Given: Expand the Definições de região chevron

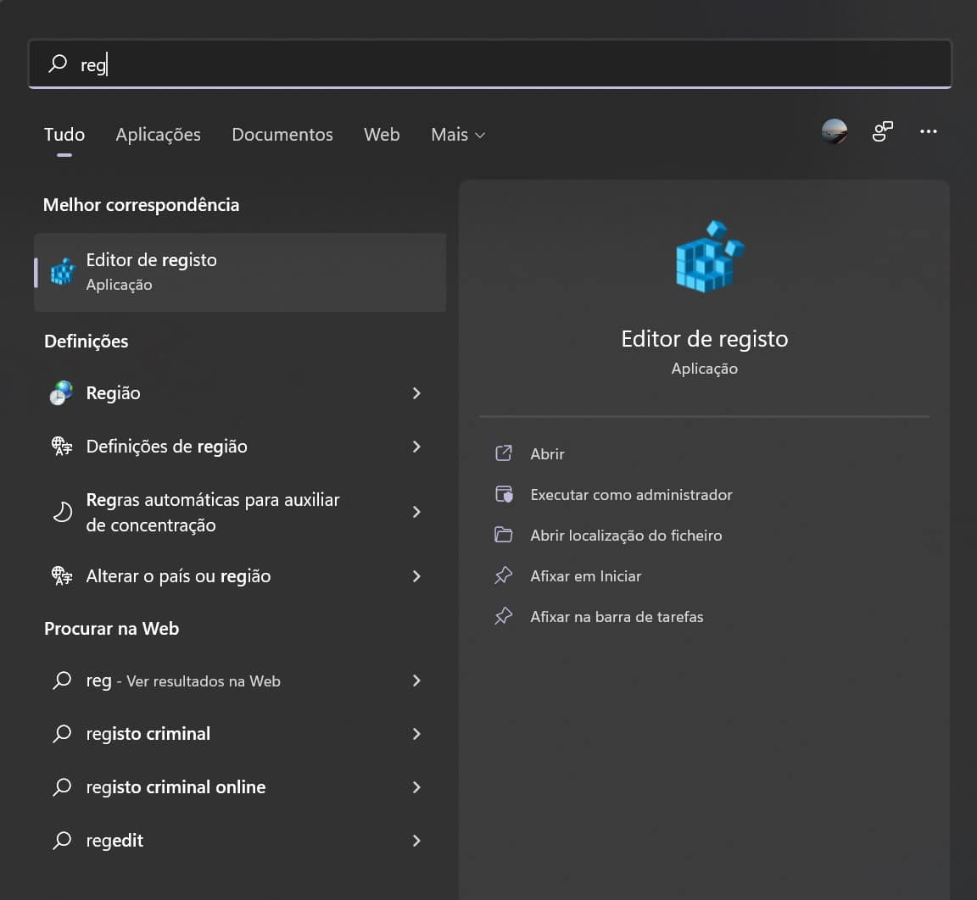Looking at the screenshot, I should point(416,447).
